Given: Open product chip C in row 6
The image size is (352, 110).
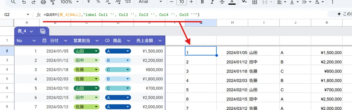Looking at the screenshot, I should [118, 88].
